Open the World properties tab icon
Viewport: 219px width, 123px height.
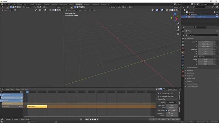pyautogui.click(x=183, y=49)
